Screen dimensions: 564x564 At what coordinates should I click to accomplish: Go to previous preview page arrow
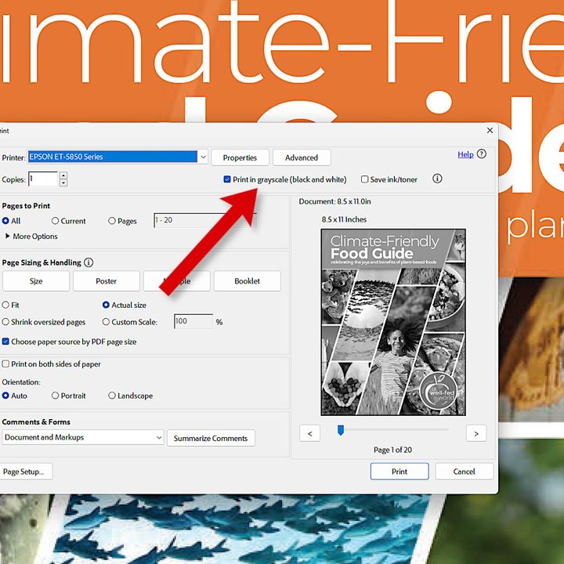click(x=309, y=433)
